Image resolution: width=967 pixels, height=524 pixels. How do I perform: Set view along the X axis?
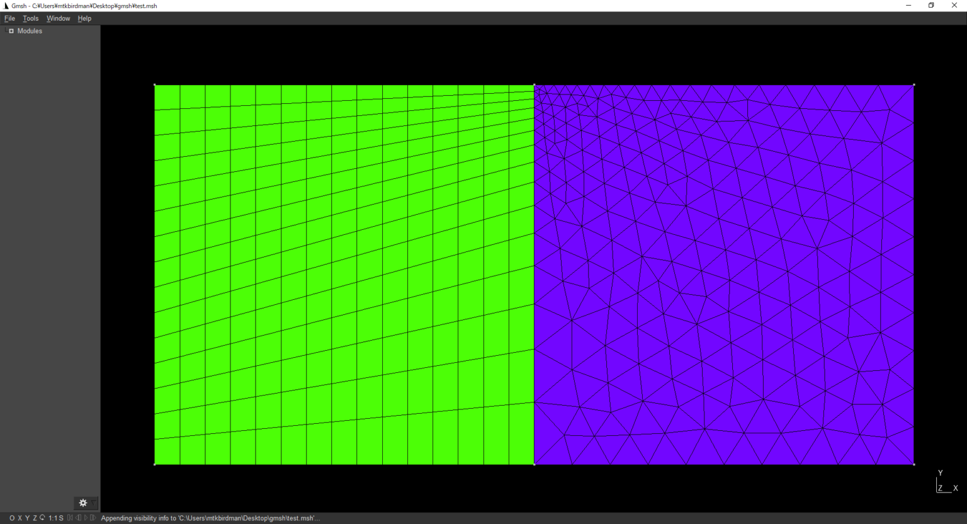click(20, 518)
